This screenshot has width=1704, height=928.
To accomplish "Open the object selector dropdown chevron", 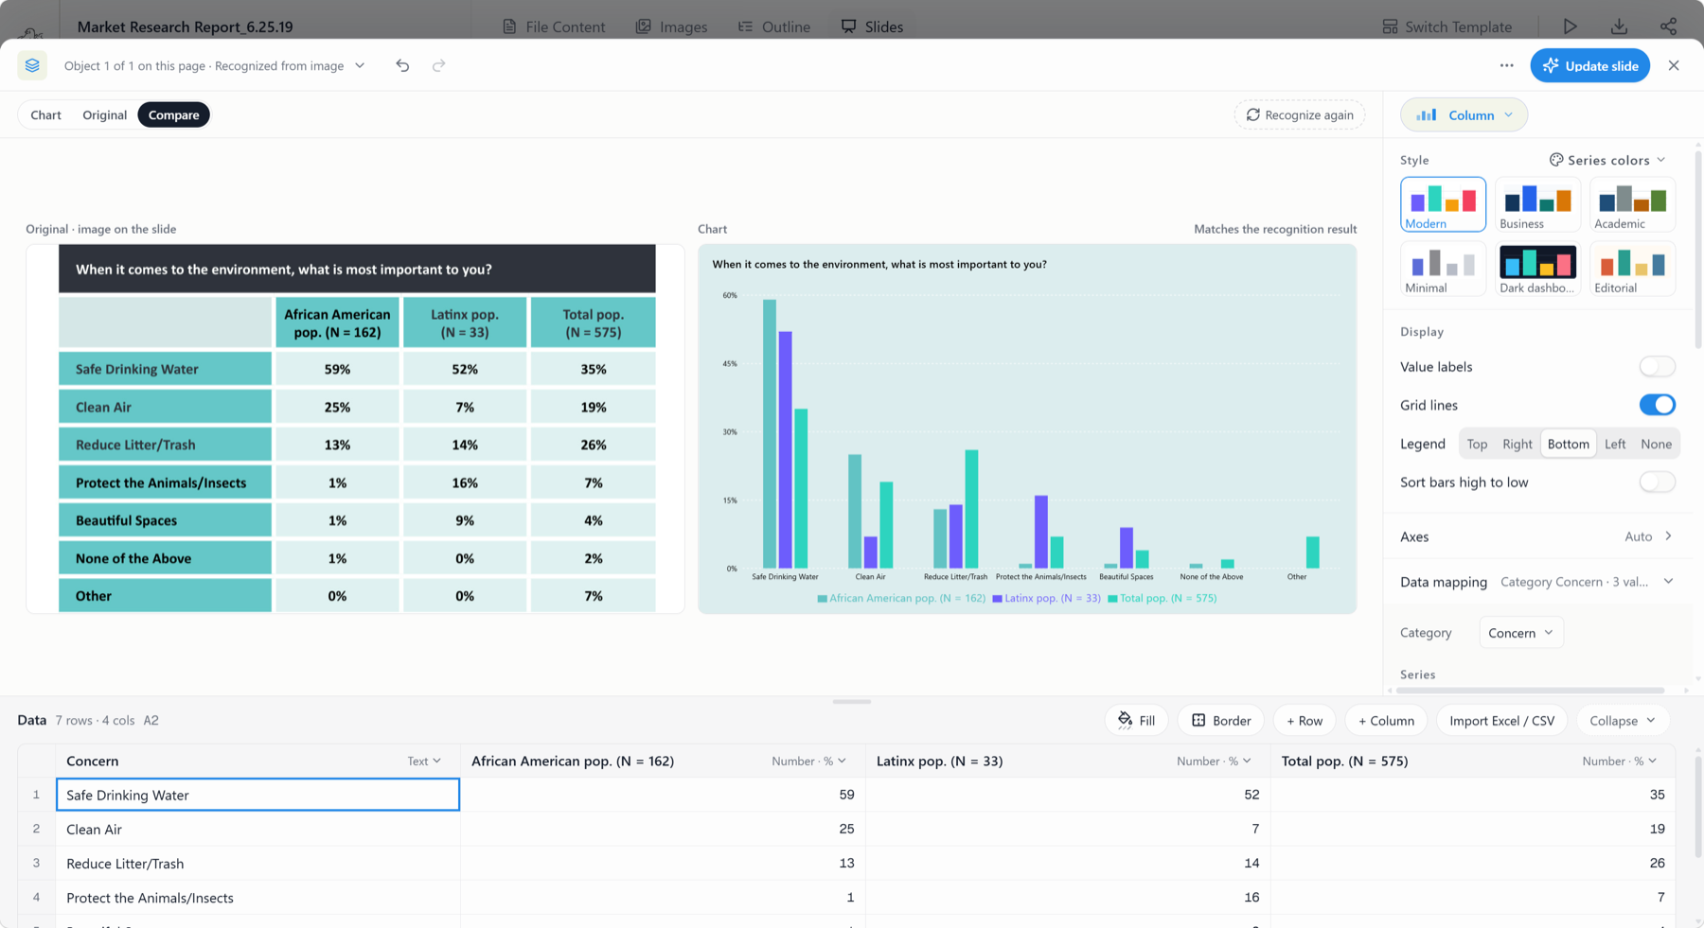I will [360, 65].
